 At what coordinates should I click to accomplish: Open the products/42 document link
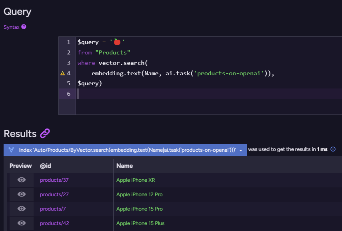54,223
